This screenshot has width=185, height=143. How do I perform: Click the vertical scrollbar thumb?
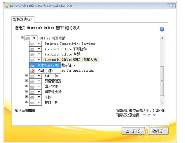coord(162,81)
